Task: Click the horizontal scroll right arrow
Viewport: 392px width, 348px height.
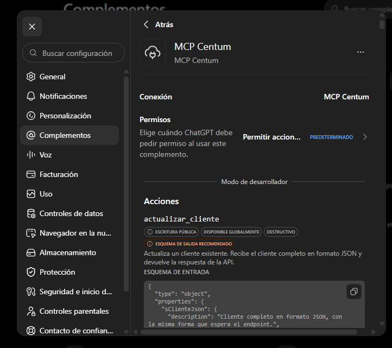Action: [x=373, y=332]
